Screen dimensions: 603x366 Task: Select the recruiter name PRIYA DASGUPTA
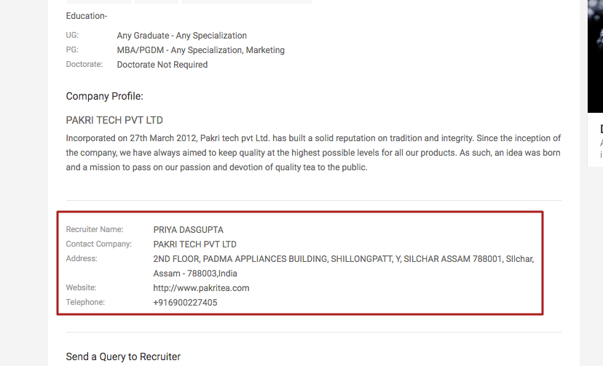[188, 230]
